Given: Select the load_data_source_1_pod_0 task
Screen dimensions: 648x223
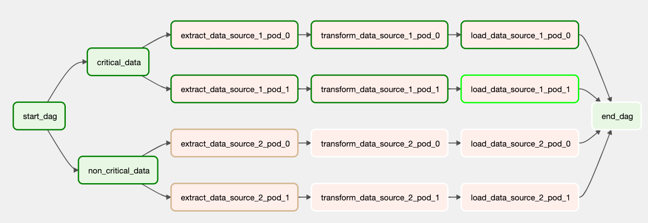Looking at the screenshot, I should (x=520, y=35).
